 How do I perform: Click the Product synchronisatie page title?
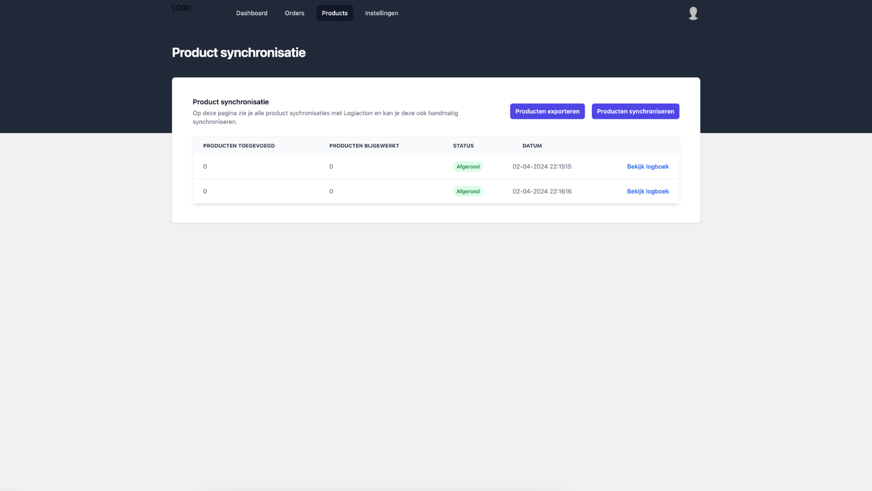(239, 52)
